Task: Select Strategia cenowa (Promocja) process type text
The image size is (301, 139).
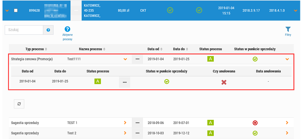Action: point(32,59)
